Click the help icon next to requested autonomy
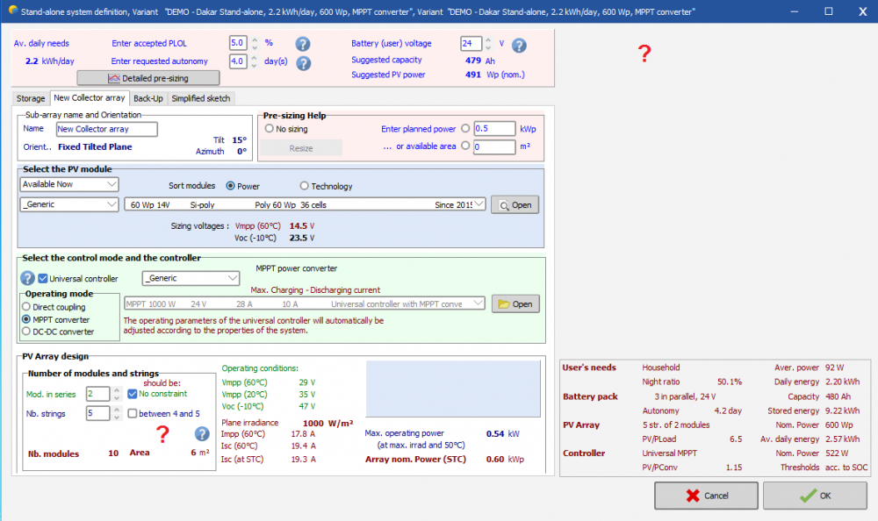Image resolution: width=878 pixels, height=521 pixels. point(303,63)
